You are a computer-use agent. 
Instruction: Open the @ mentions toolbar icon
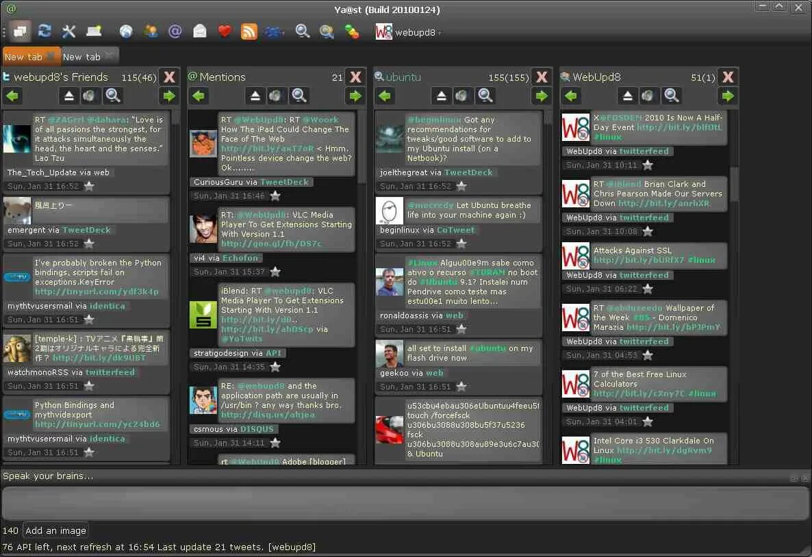175,31
